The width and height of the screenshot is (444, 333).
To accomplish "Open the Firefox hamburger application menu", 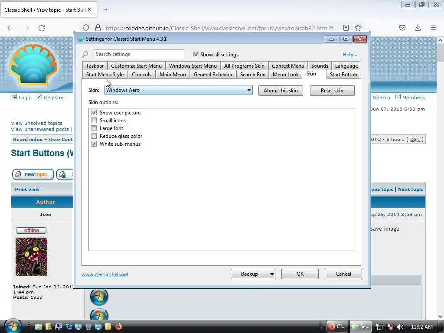I will (x=434, y=28).
